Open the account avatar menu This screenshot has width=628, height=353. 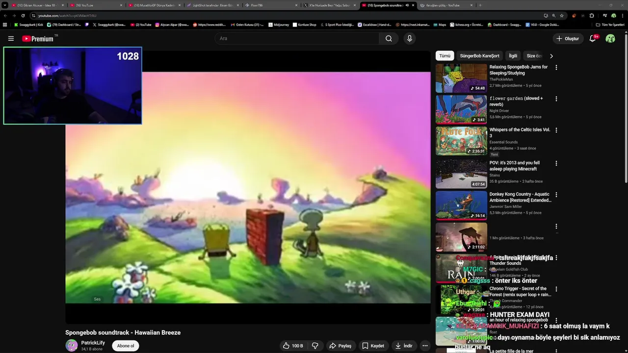click(x=610, y=39)
